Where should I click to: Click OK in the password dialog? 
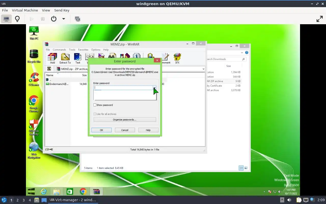[x=101, y=130]
